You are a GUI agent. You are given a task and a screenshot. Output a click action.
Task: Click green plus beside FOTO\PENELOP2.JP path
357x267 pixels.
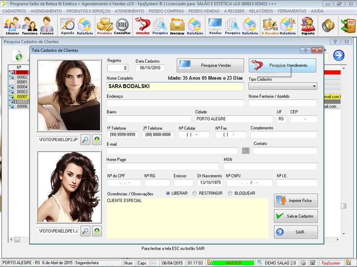point(97,139)
